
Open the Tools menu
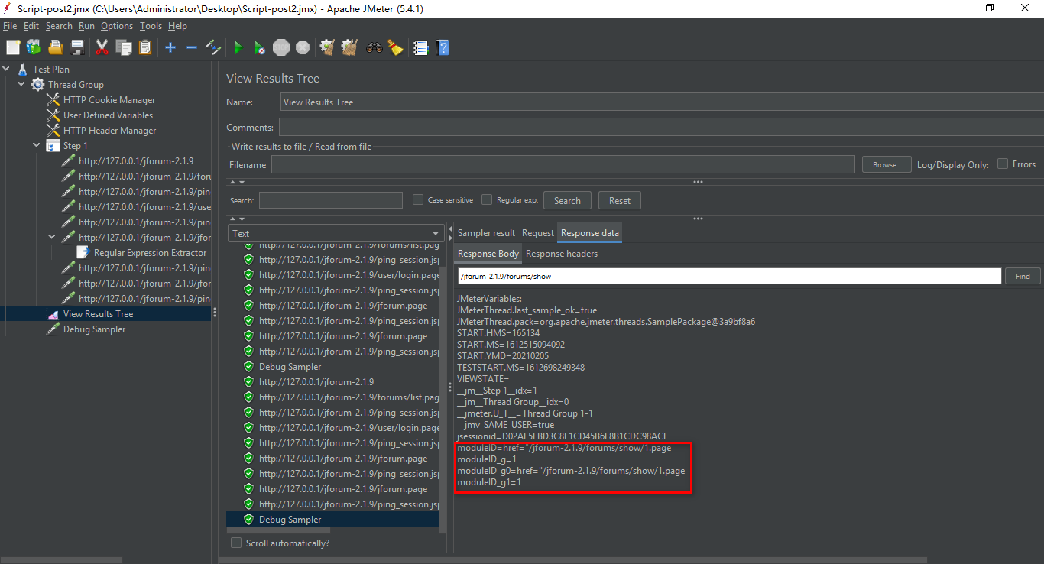(x=151, y=26)
